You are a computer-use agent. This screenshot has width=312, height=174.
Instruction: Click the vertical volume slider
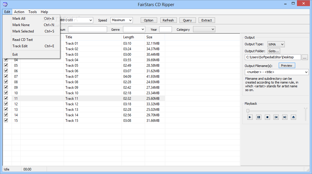click(x=306, y=114)
